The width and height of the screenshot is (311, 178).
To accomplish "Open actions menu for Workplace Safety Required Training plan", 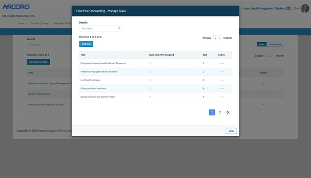I will tap(263, 105).
